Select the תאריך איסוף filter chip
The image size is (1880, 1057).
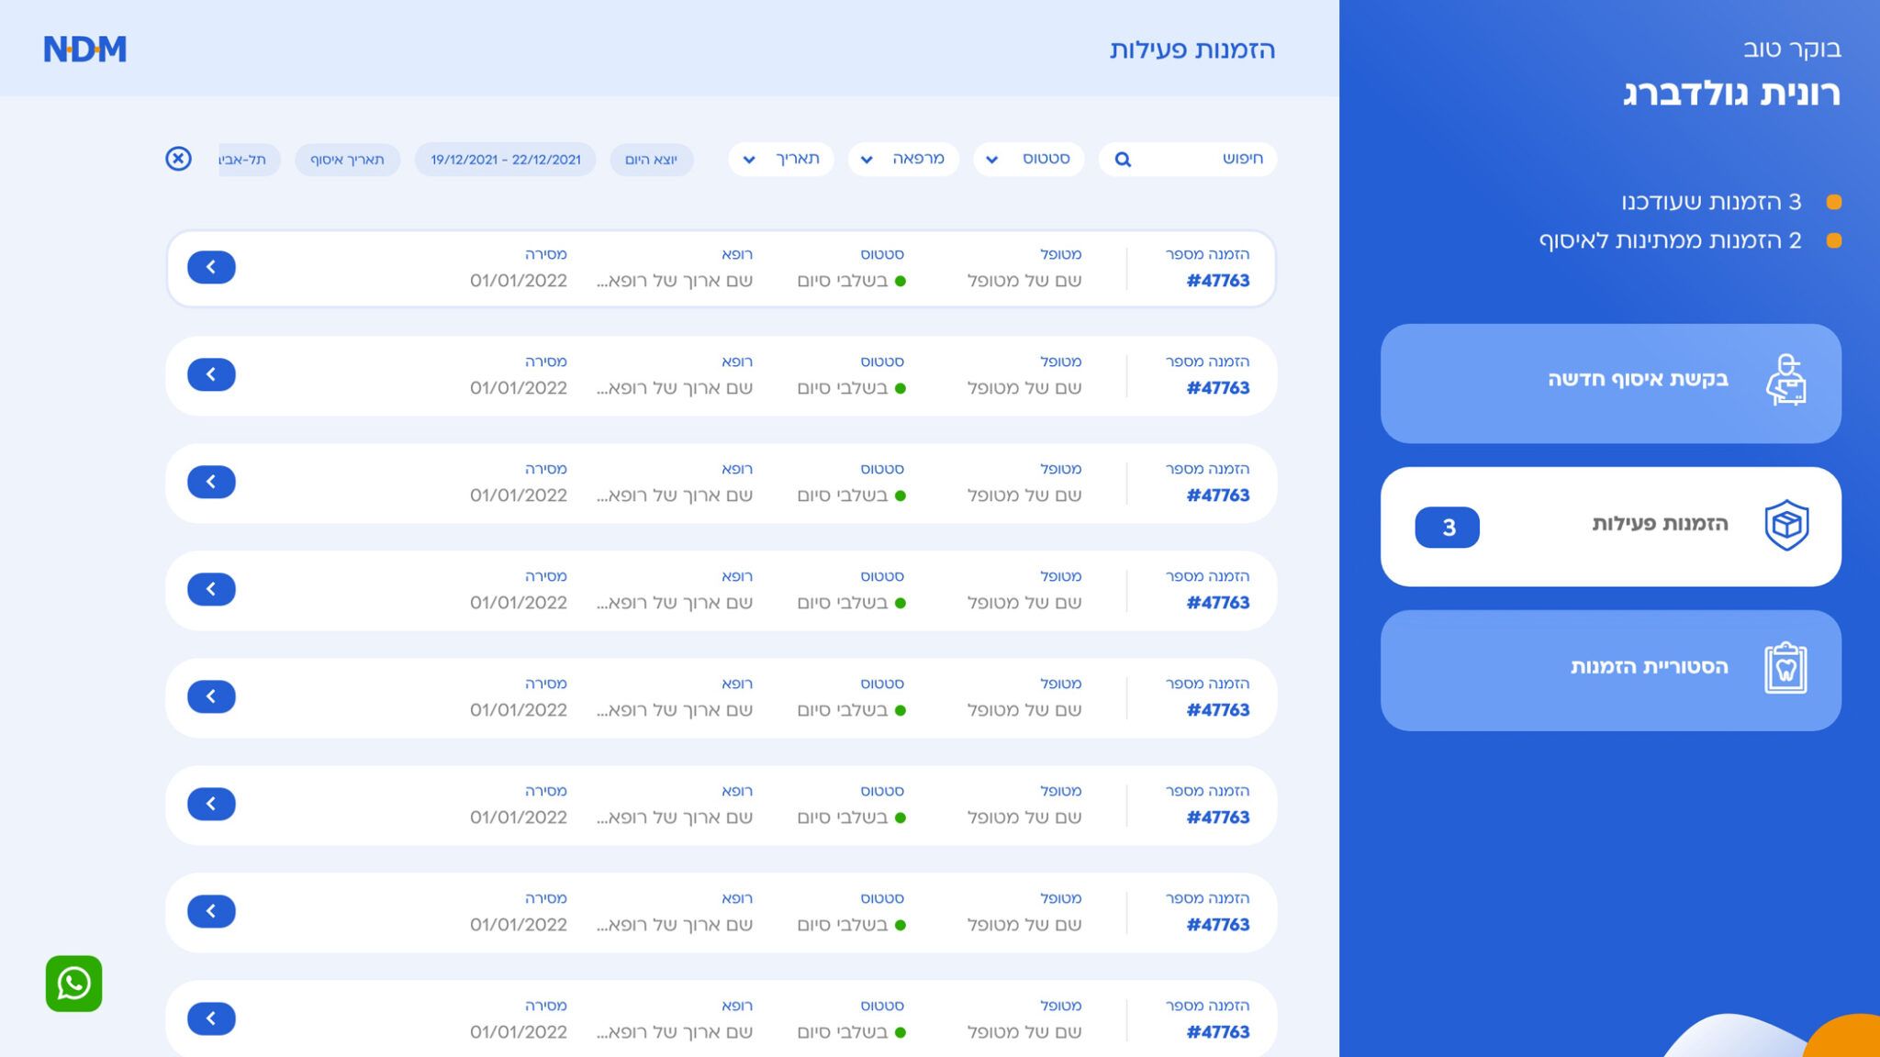tap(347, 160)
